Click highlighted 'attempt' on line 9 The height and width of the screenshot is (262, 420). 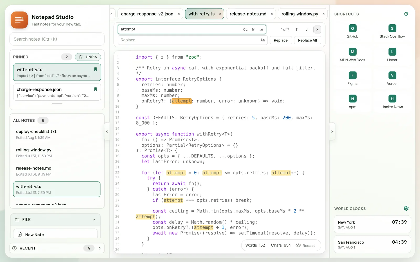[x=181, y=101]
